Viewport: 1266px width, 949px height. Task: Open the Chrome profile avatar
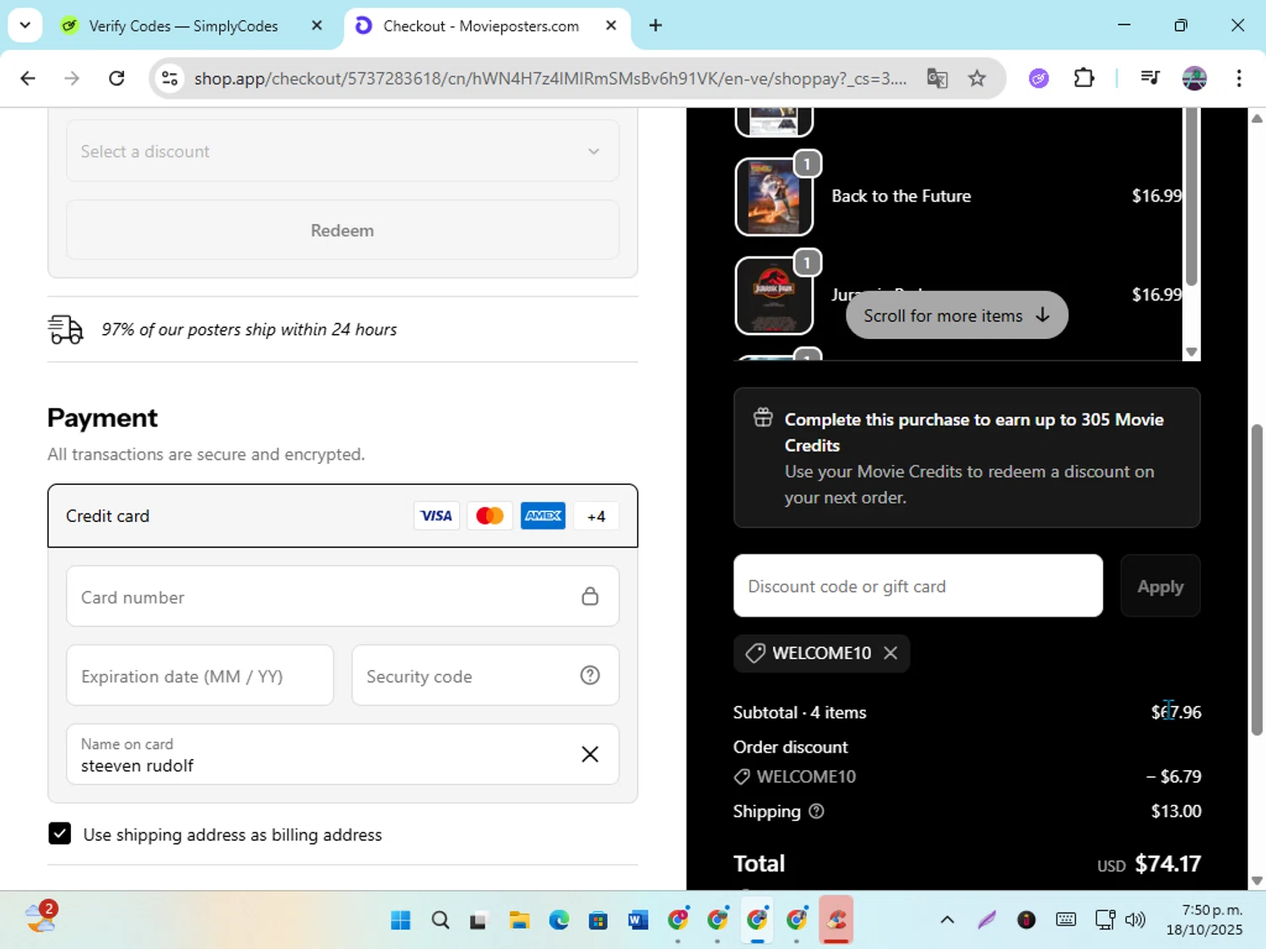1194,78
